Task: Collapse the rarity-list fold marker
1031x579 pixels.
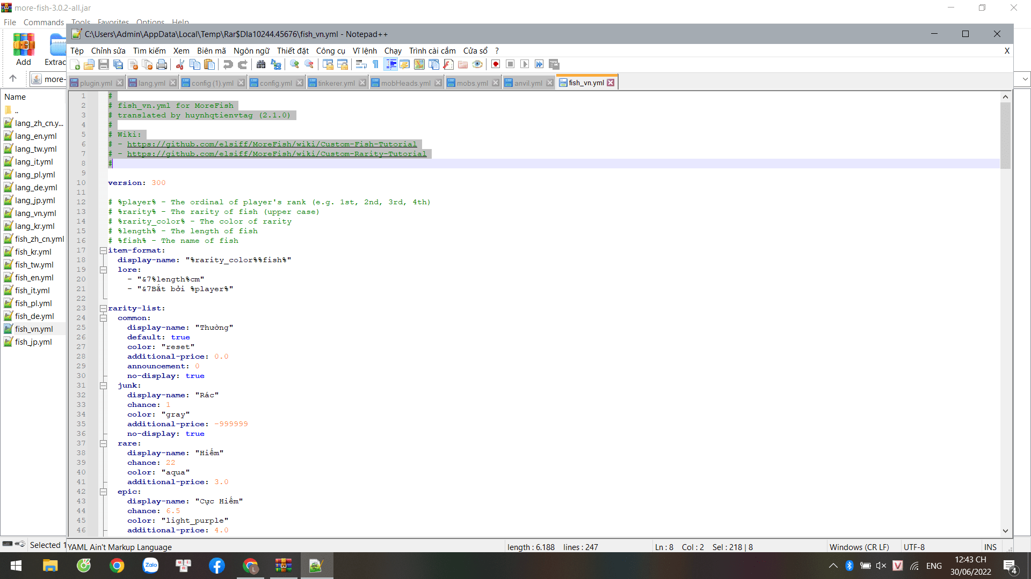Action: coord(103,308)
